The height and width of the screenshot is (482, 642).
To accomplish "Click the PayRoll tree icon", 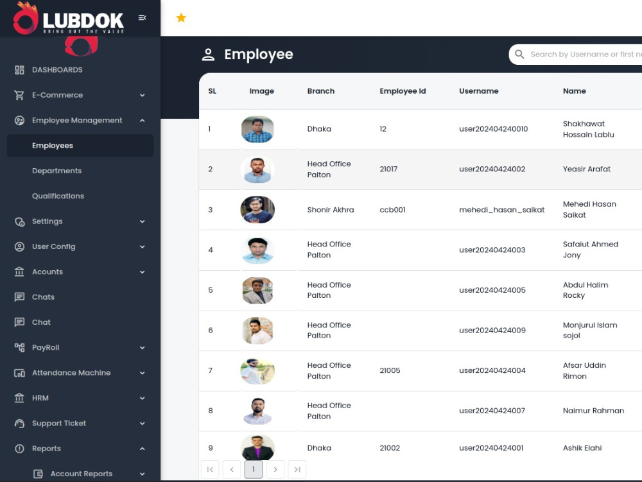I will click(x=19, y=347).
